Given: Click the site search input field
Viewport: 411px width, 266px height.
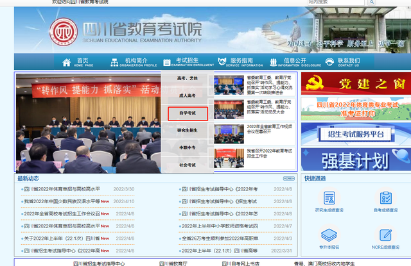Looking at the screenshot, I should click(336, 2).
